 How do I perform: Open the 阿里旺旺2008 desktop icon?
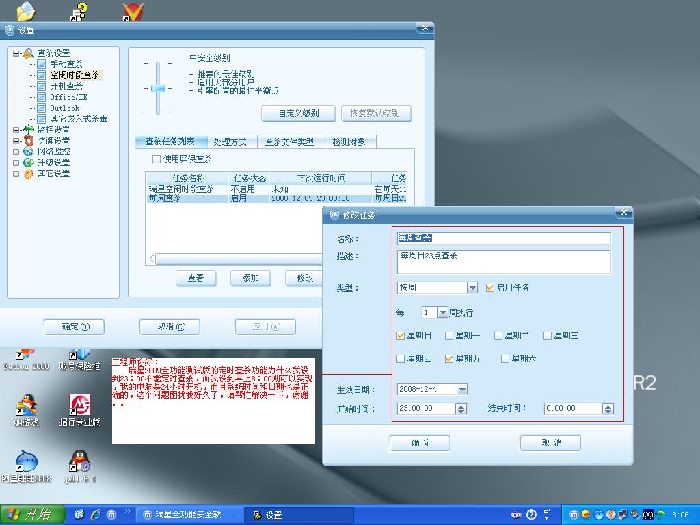click(26, 461)
